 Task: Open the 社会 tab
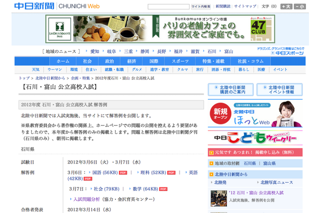(87, 61)
